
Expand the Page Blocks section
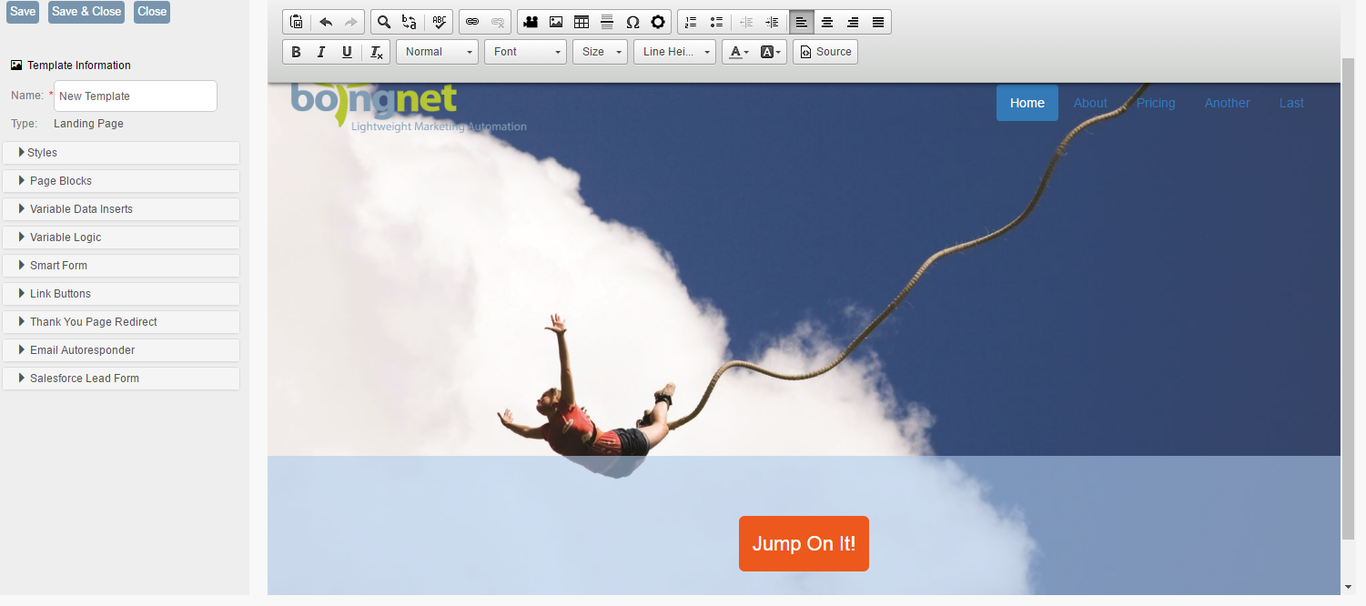click(x=121, y=181)
